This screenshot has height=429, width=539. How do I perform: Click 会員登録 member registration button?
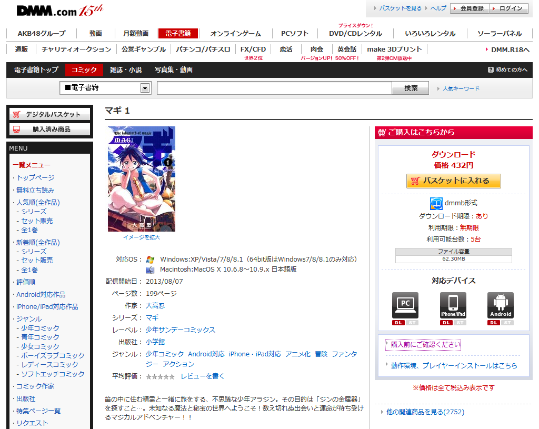coord(469,8)
